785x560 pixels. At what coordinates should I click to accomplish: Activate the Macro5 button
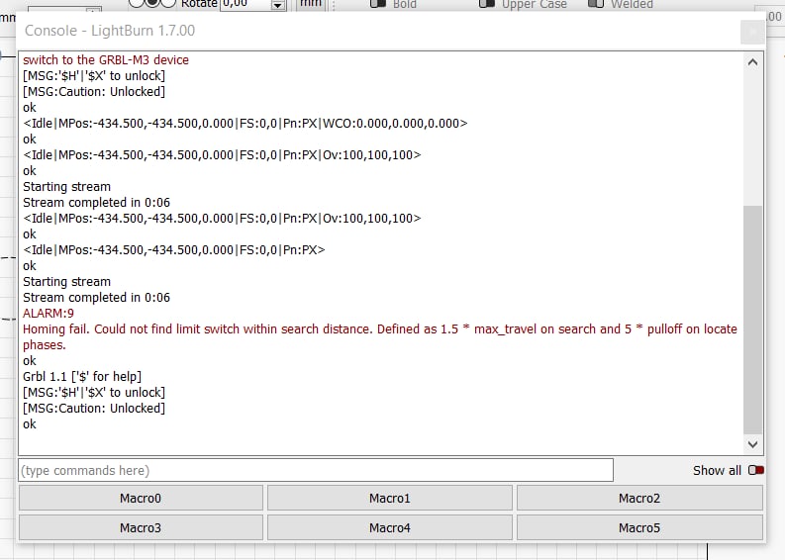pos(638,527)
